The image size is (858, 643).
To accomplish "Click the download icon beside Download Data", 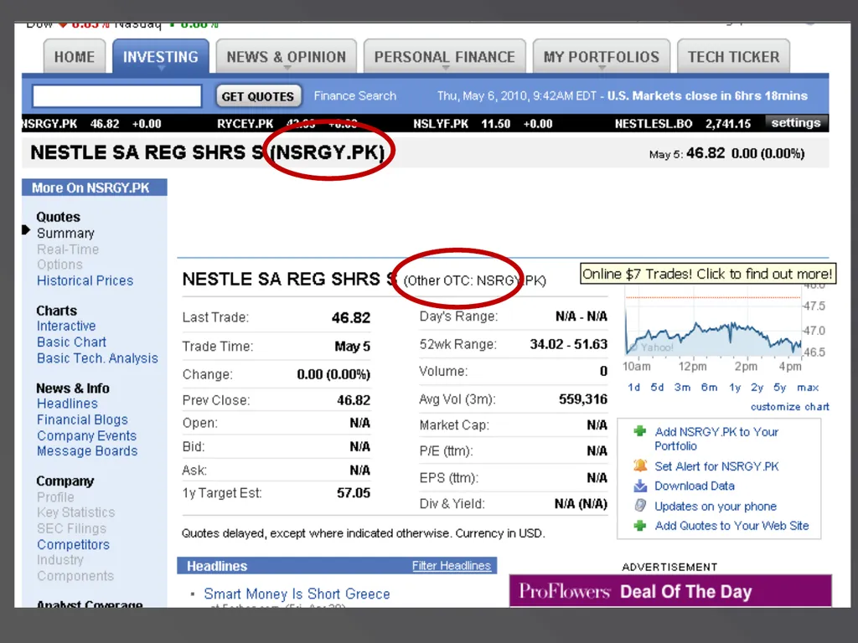I will 639,486.
